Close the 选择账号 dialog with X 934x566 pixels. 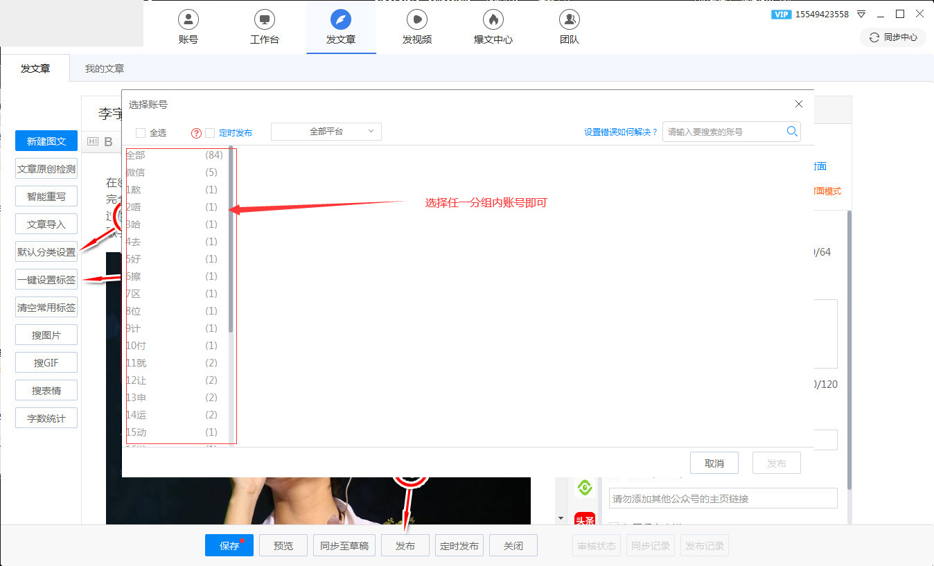(x=799, y=104)
